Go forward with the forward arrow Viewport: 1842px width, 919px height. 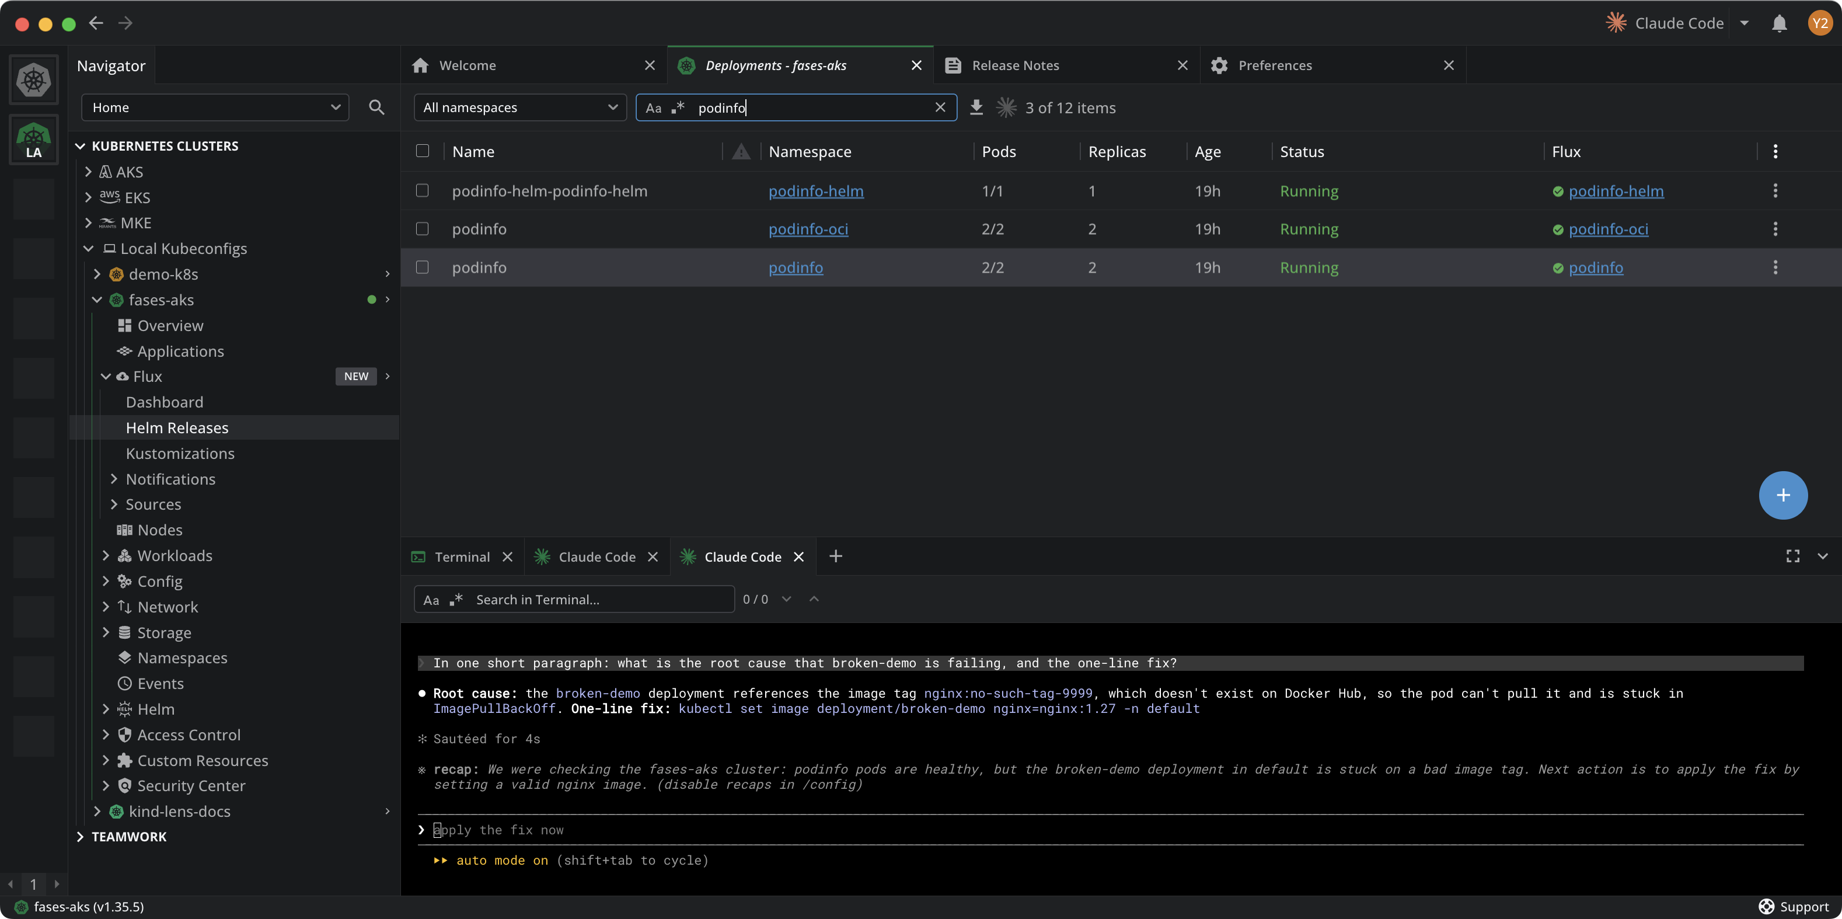click(125, 23)
